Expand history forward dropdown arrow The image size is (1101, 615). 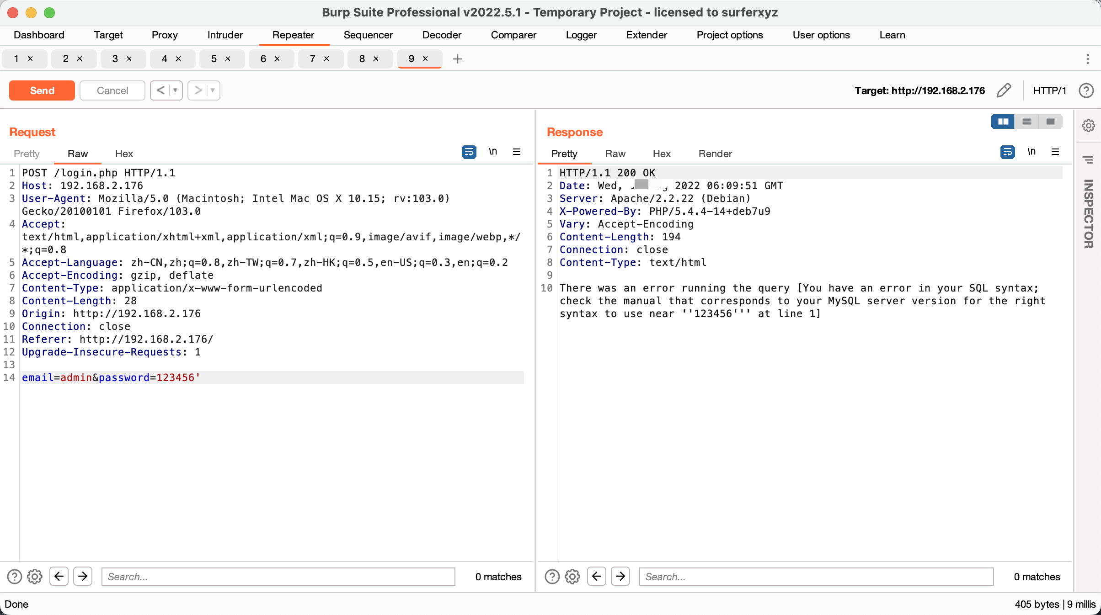point(213,90)
